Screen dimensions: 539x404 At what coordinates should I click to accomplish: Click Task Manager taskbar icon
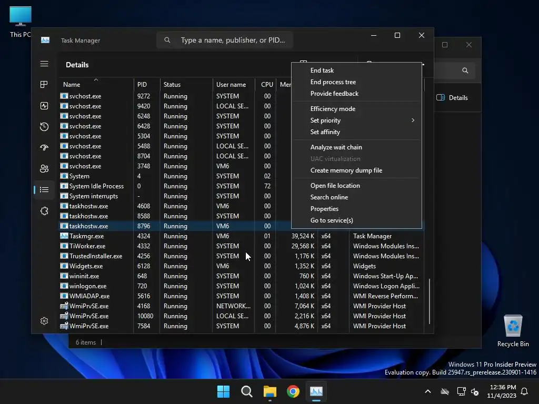316,391
